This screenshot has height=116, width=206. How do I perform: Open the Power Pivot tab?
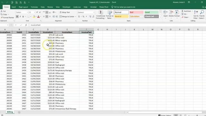(104, 7)
